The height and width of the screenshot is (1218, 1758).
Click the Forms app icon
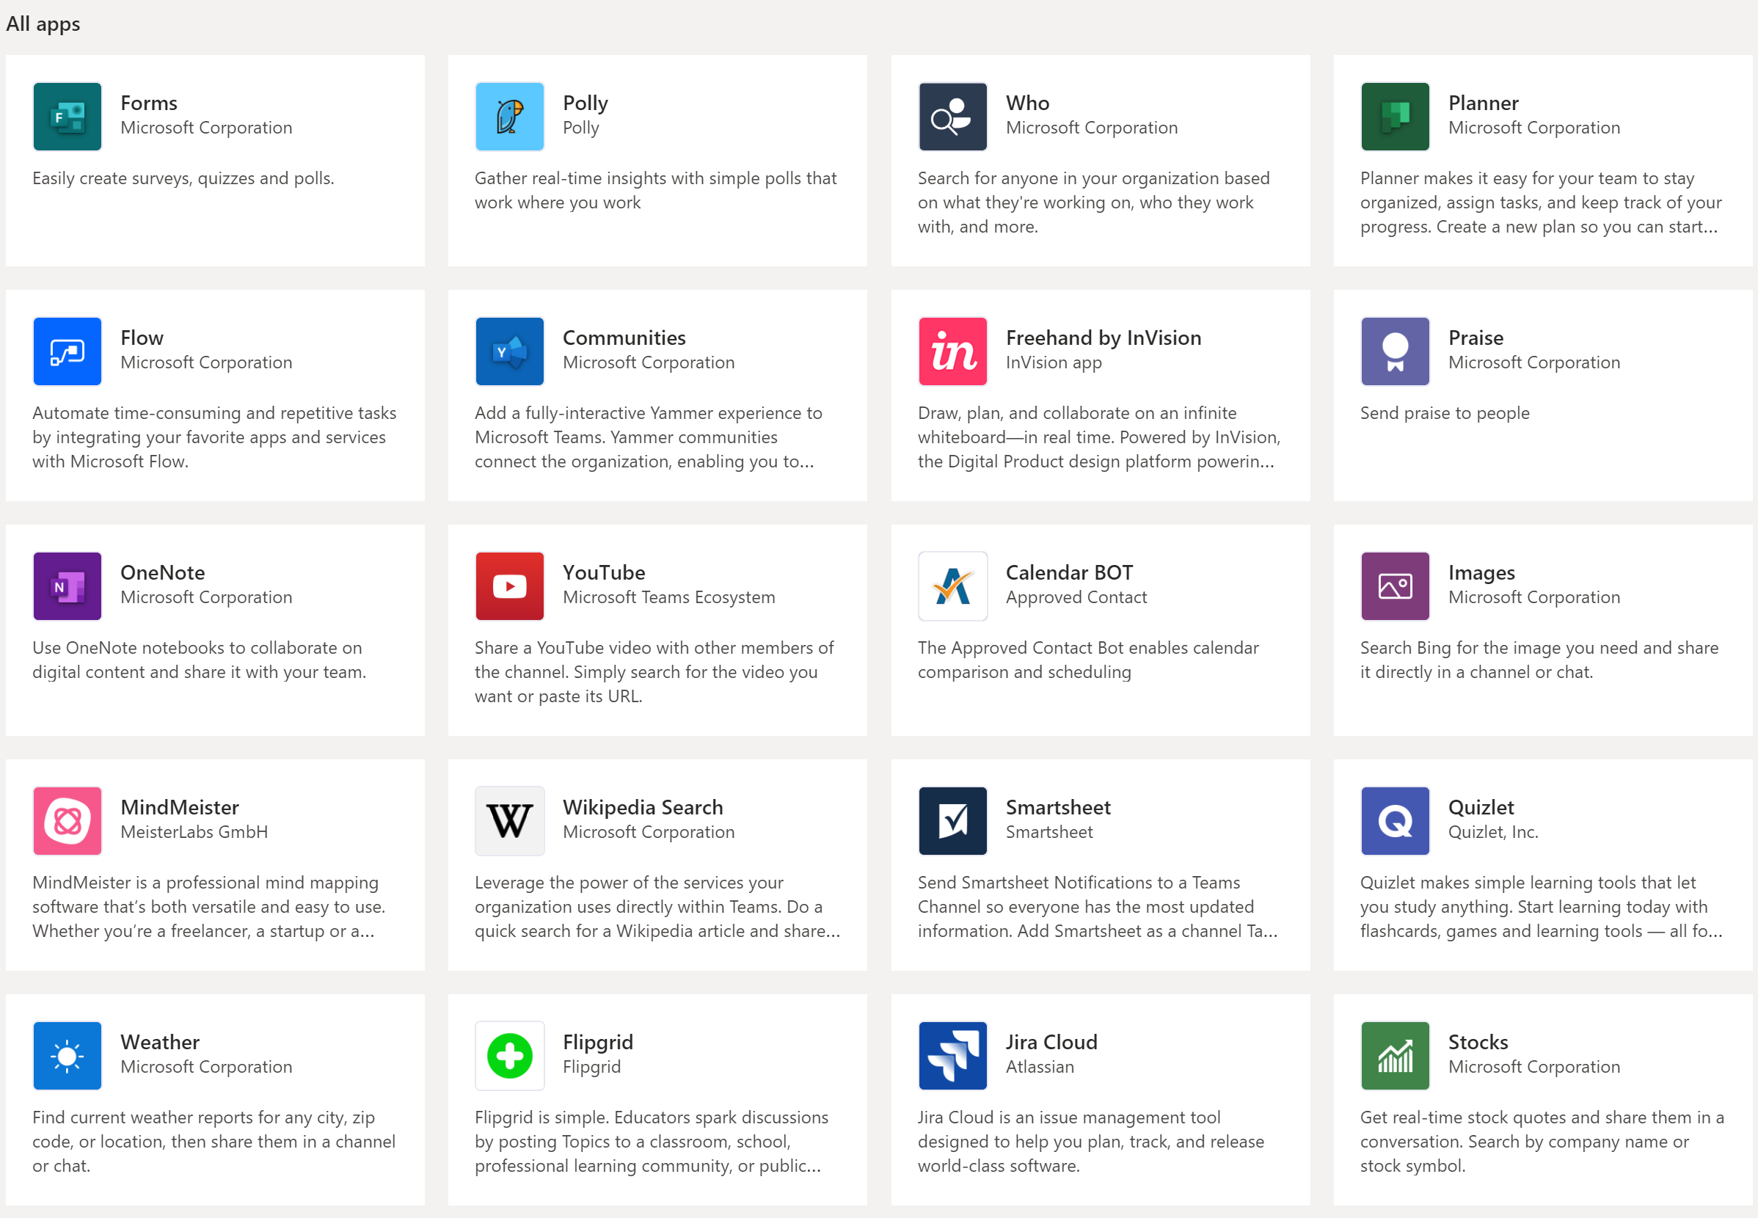click(x=68, y=117)
